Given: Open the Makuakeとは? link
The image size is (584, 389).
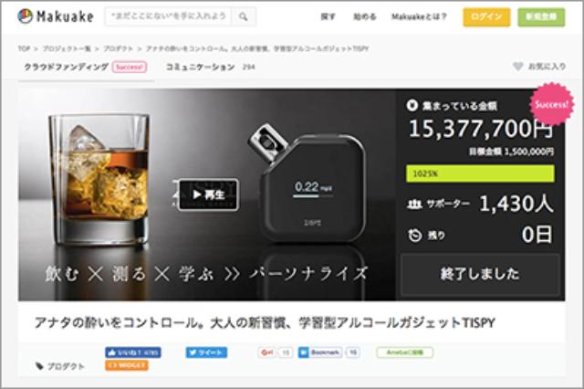Looking at the screenshot, I should click(419, 16).
